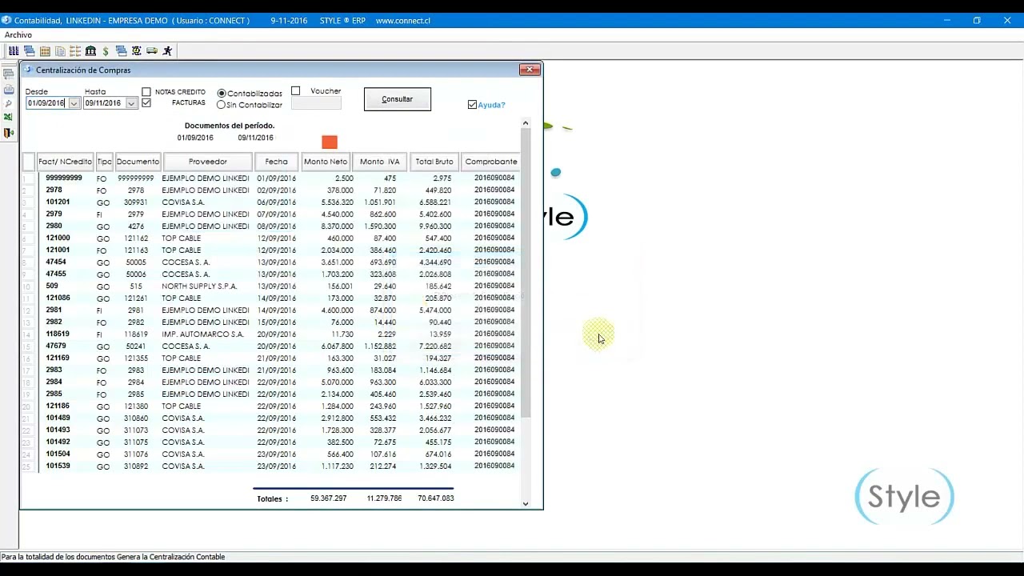The width and height of the screenshot is (1024, 576).
Task: Select the NORTH SUPPLY S.P.A. provider cell
Action: 199,286
